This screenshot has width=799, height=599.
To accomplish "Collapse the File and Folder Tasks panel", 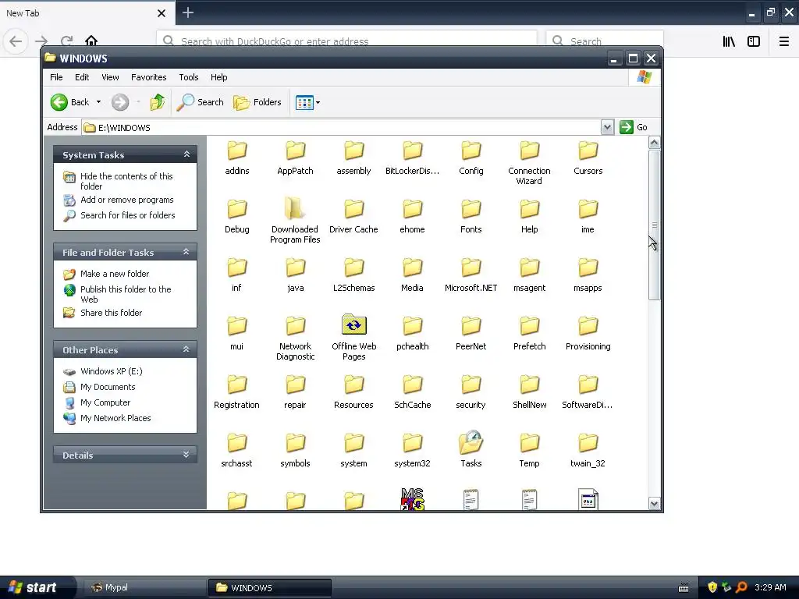I will [186, 252].
